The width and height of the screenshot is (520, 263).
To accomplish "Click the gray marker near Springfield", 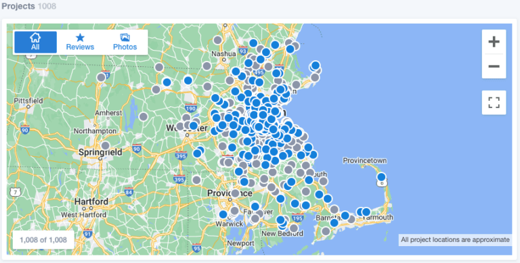I will tap(106, 145).
